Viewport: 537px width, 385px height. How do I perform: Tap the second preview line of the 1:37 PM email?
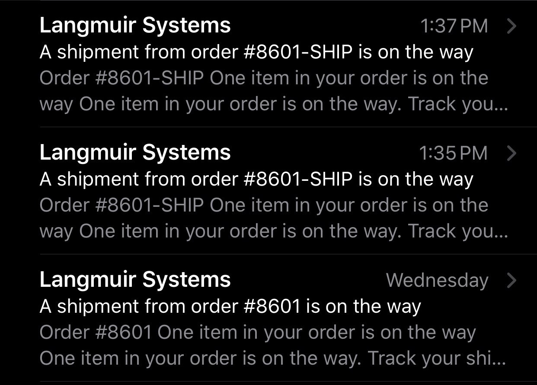274,105
